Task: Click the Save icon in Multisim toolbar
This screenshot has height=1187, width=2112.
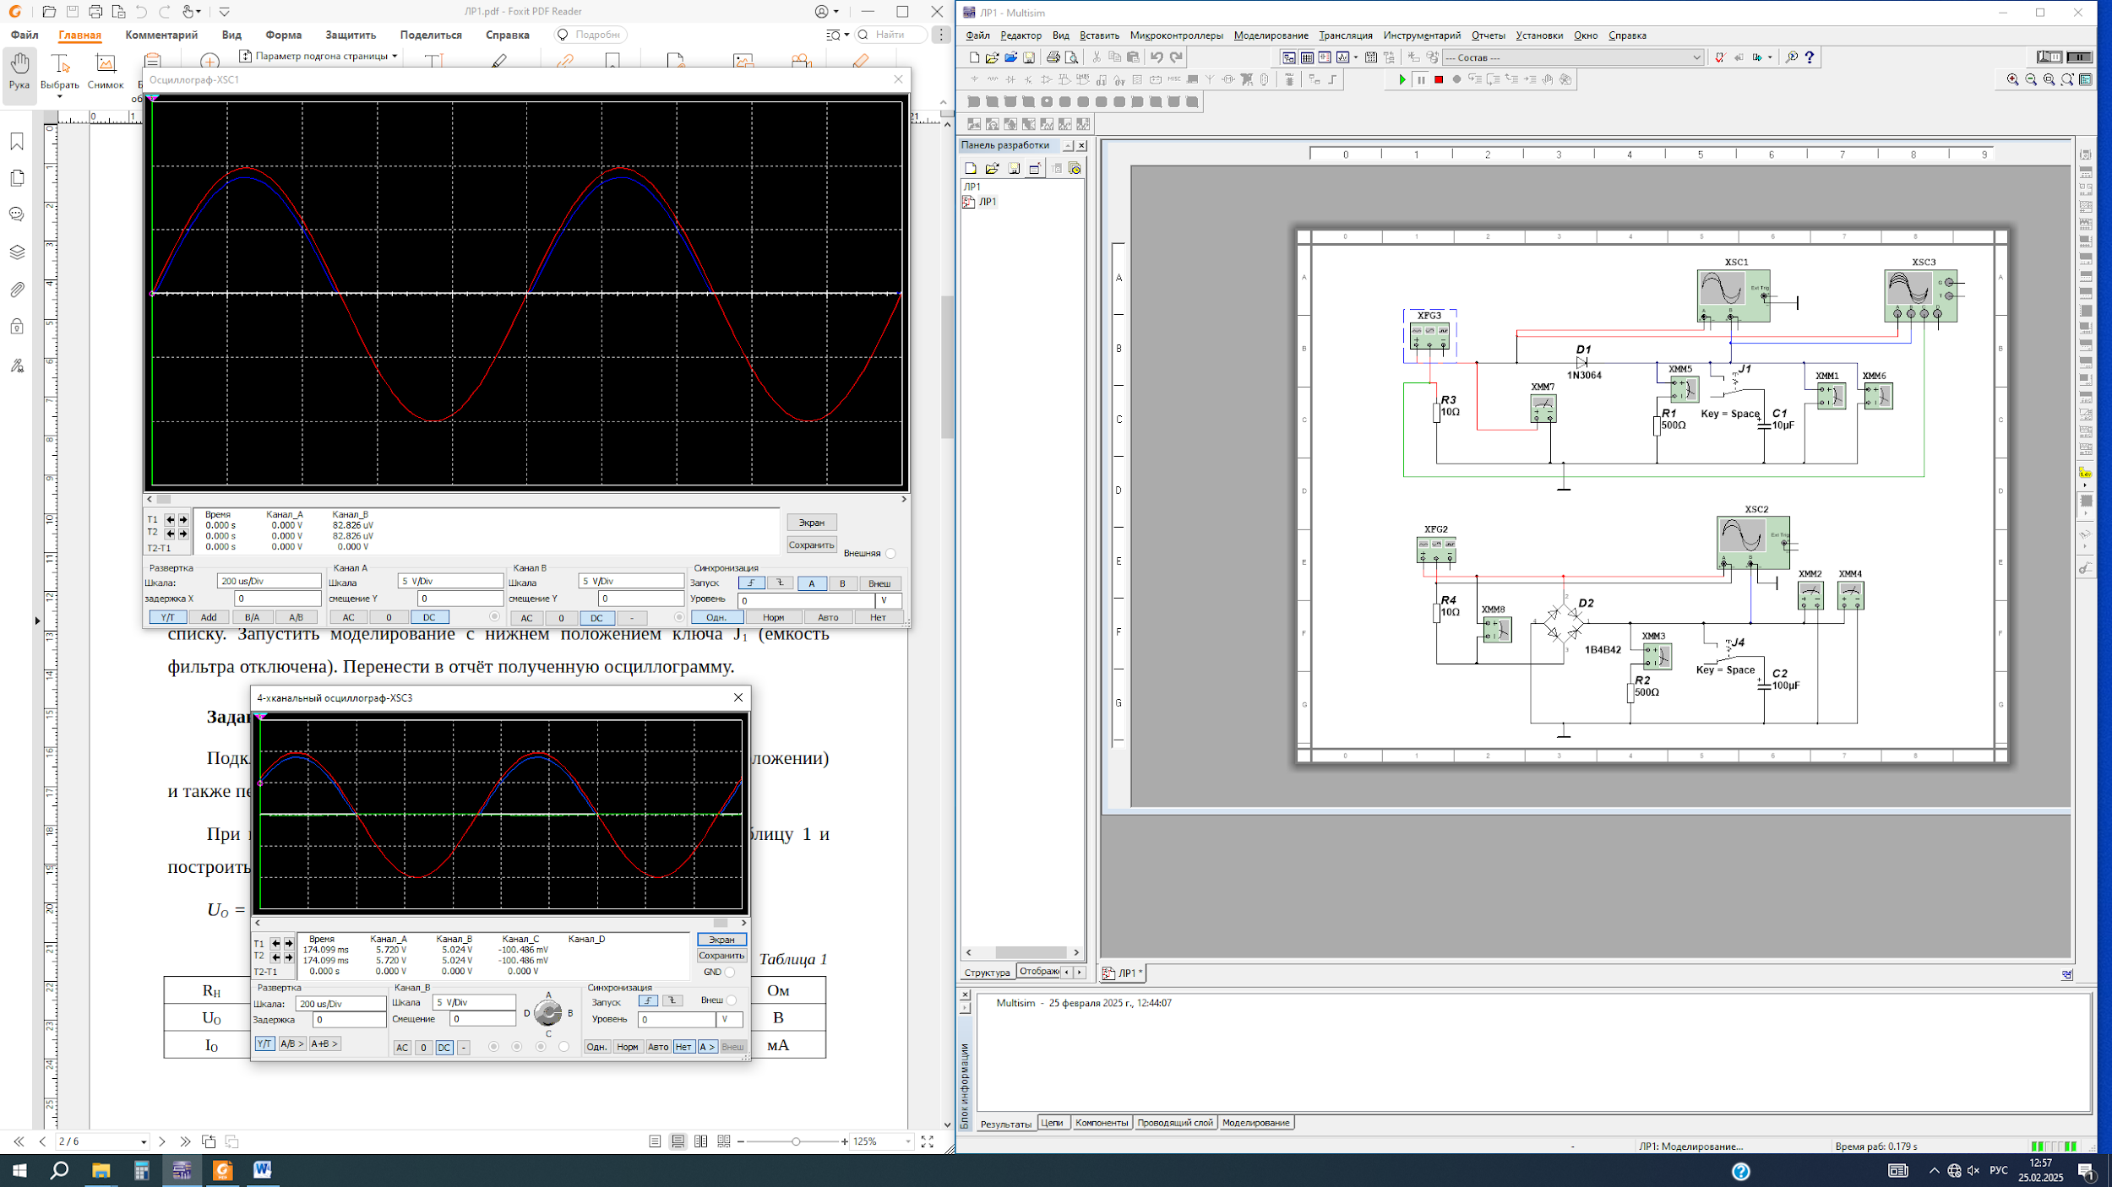Action: pyautogui.click(x=1029, y=57)
